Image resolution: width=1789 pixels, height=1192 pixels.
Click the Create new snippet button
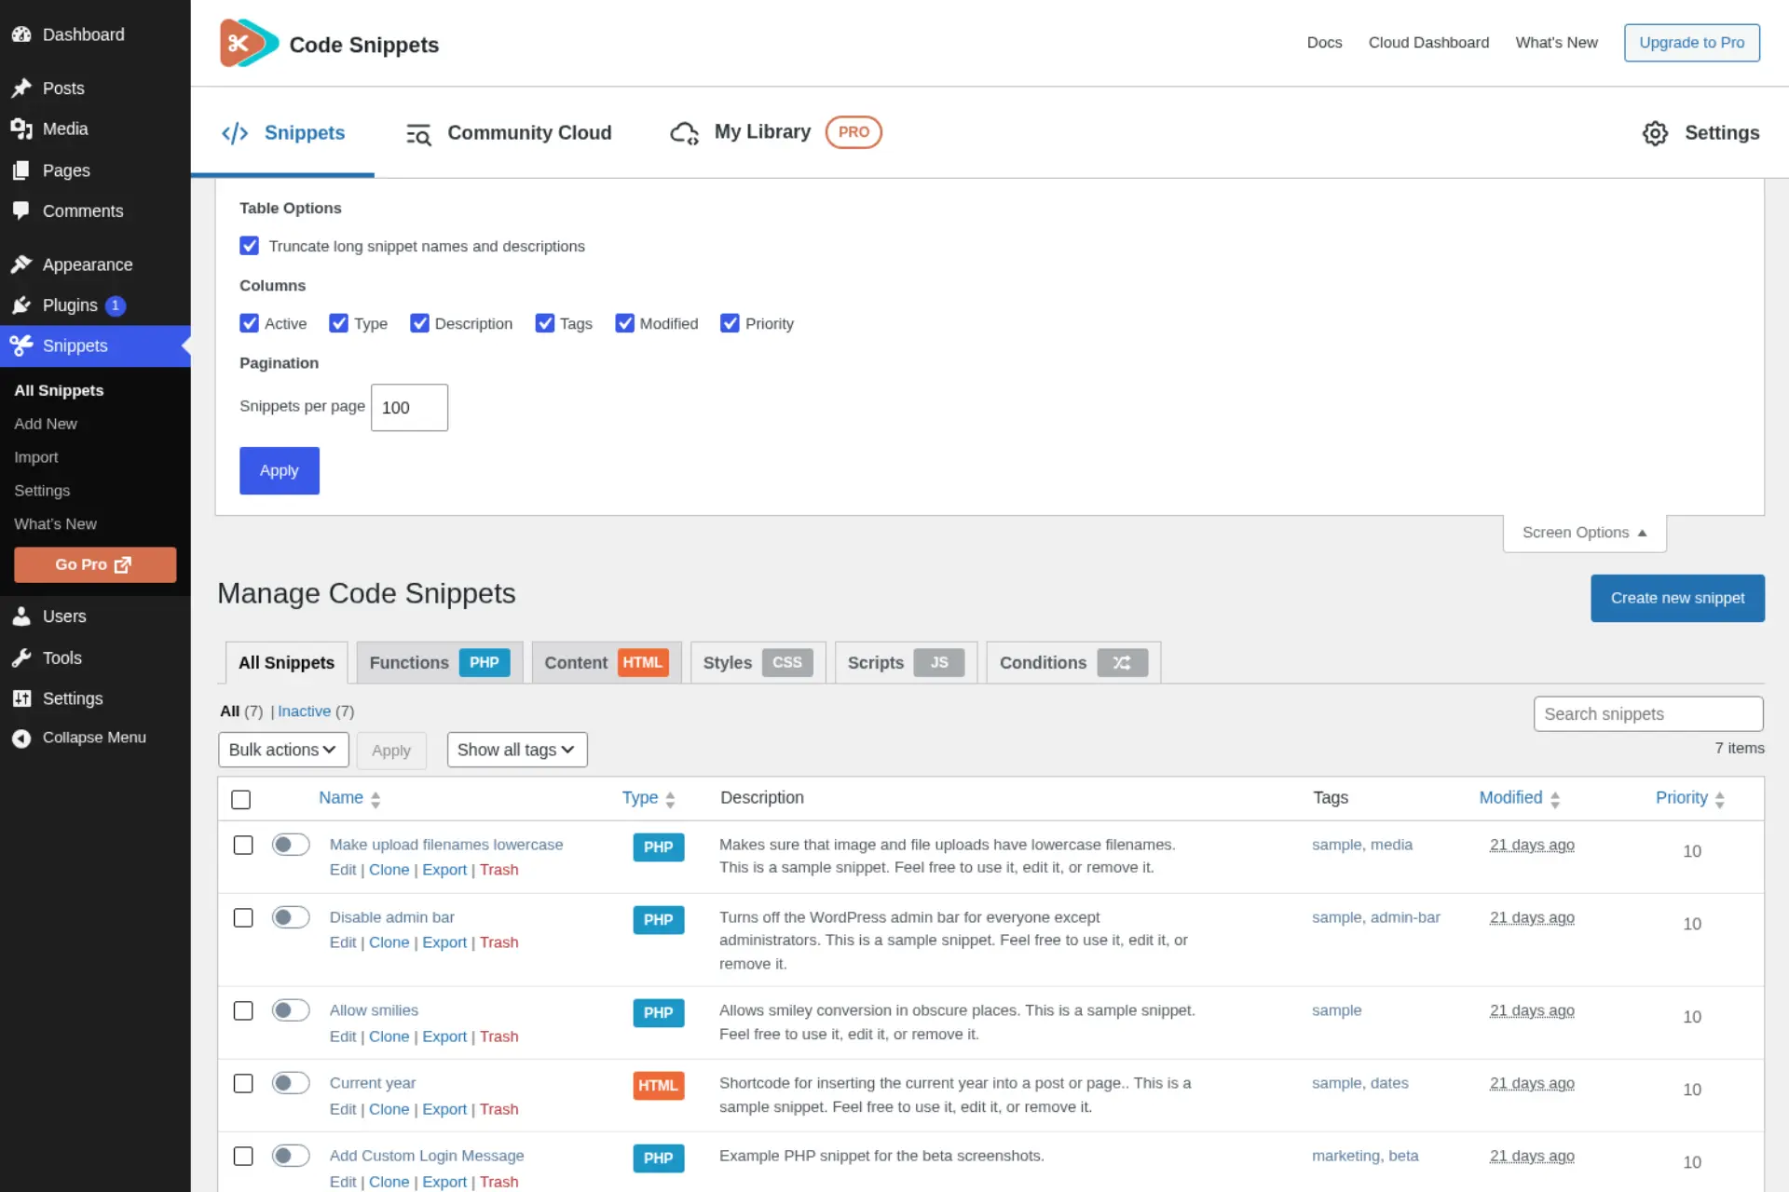[1677, 598]
